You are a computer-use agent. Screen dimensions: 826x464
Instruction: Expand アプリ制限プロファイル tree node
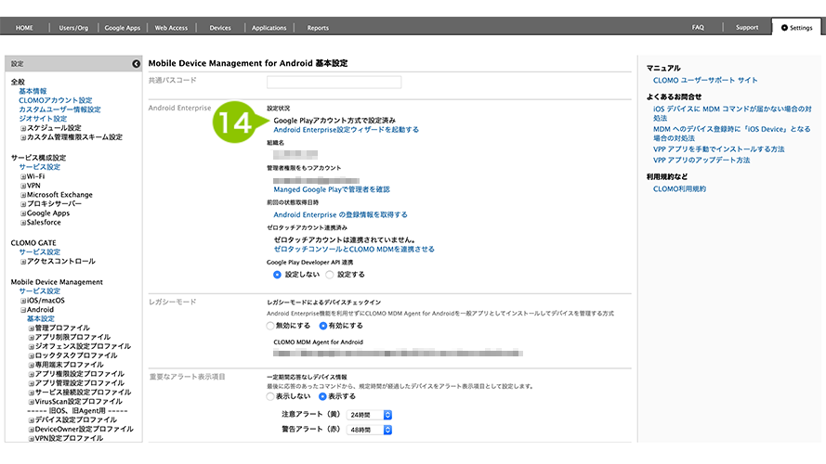[x=31, y=337]
